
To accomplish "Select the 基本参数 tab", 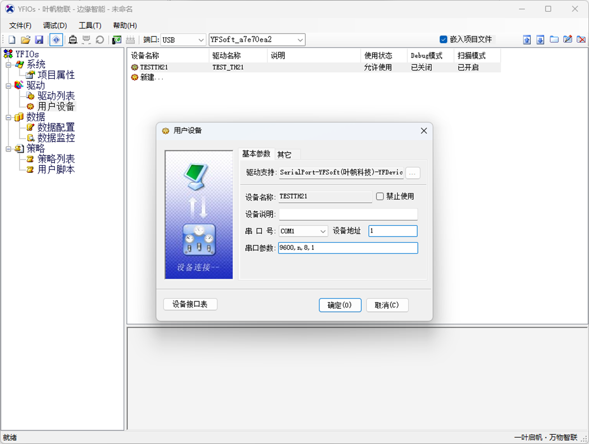I will point(256,154).
